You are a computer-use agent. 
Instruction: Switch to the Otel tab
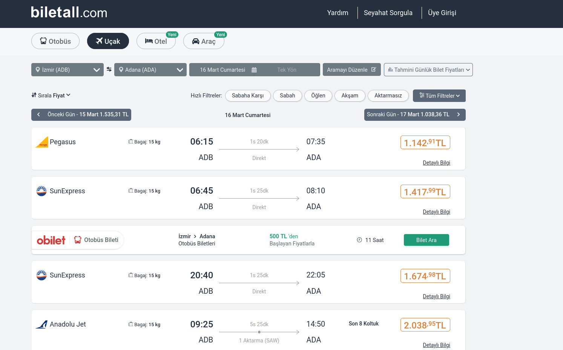[156, 41]
